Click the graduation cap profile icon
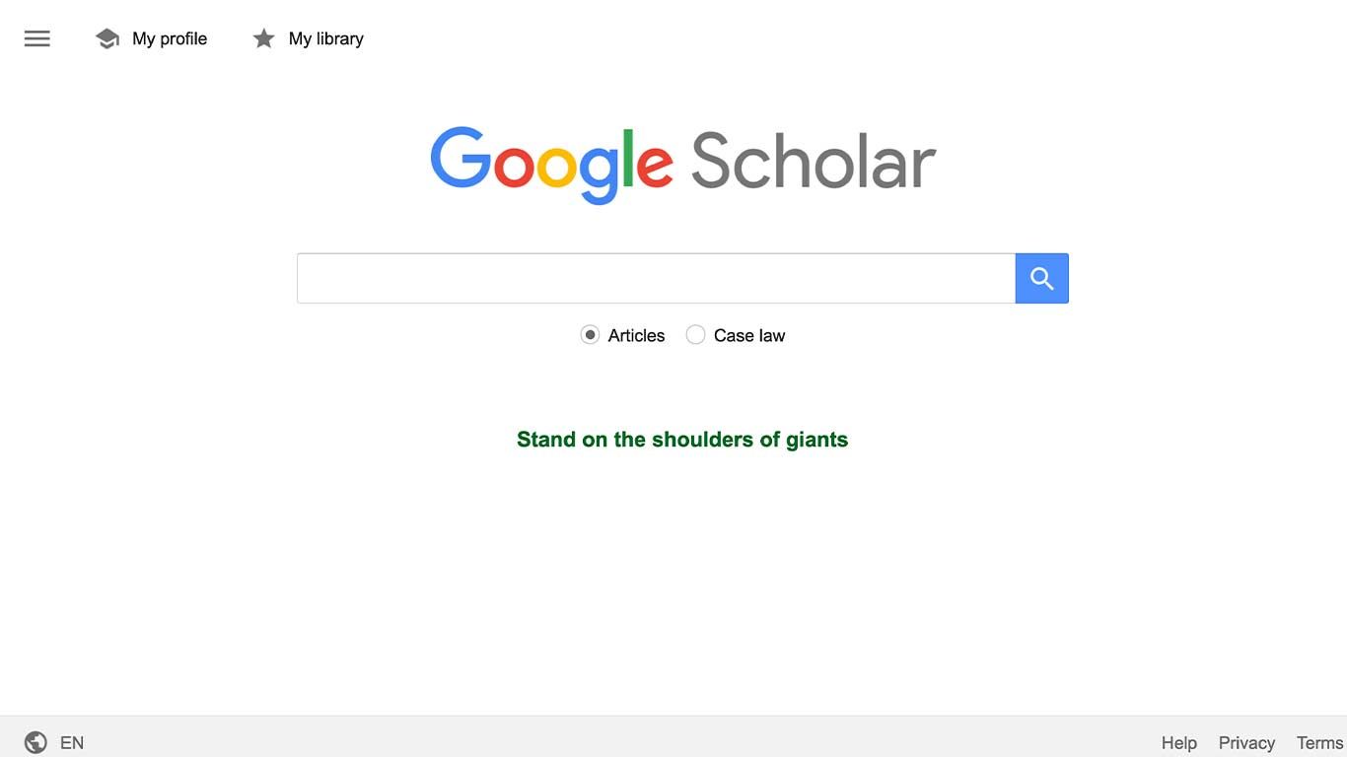Screen dimensions: 1347x757 pos(106,38)
